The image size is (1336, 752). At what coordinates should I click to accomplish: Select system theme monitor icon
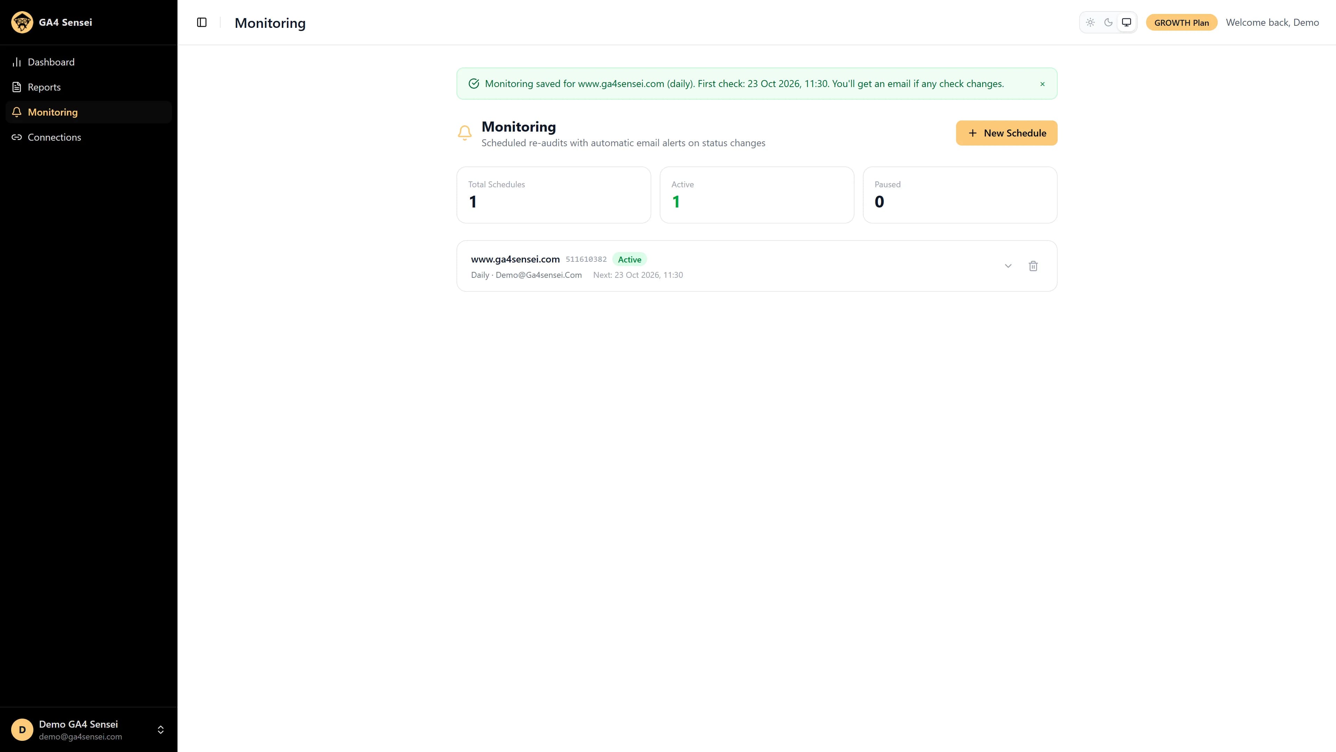(x=1127, y=22)
